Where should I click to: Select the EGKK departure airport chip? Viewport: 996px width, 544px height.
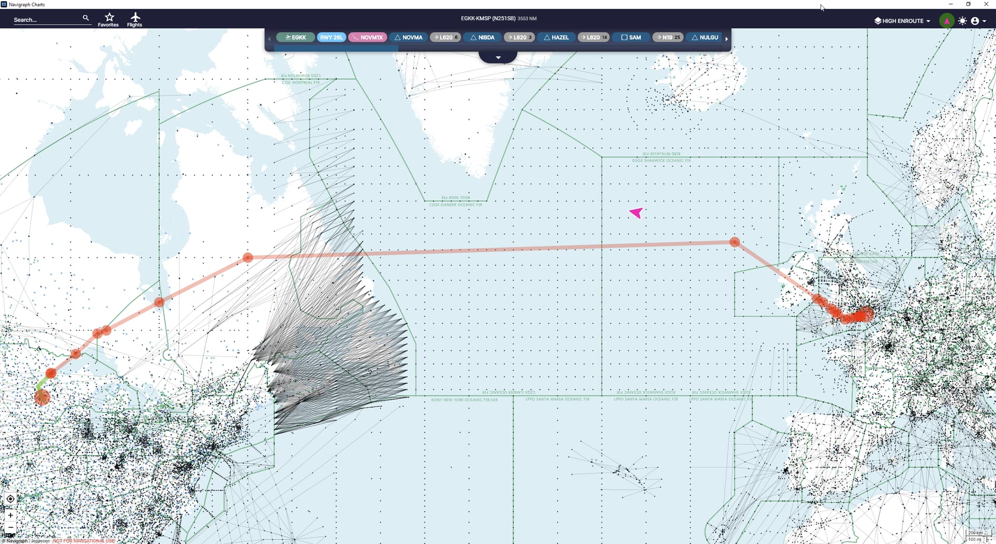[296, 37]
